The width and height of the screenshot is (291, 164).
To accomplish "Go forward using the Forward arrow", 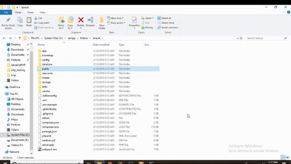I will (x=10, y=38).
